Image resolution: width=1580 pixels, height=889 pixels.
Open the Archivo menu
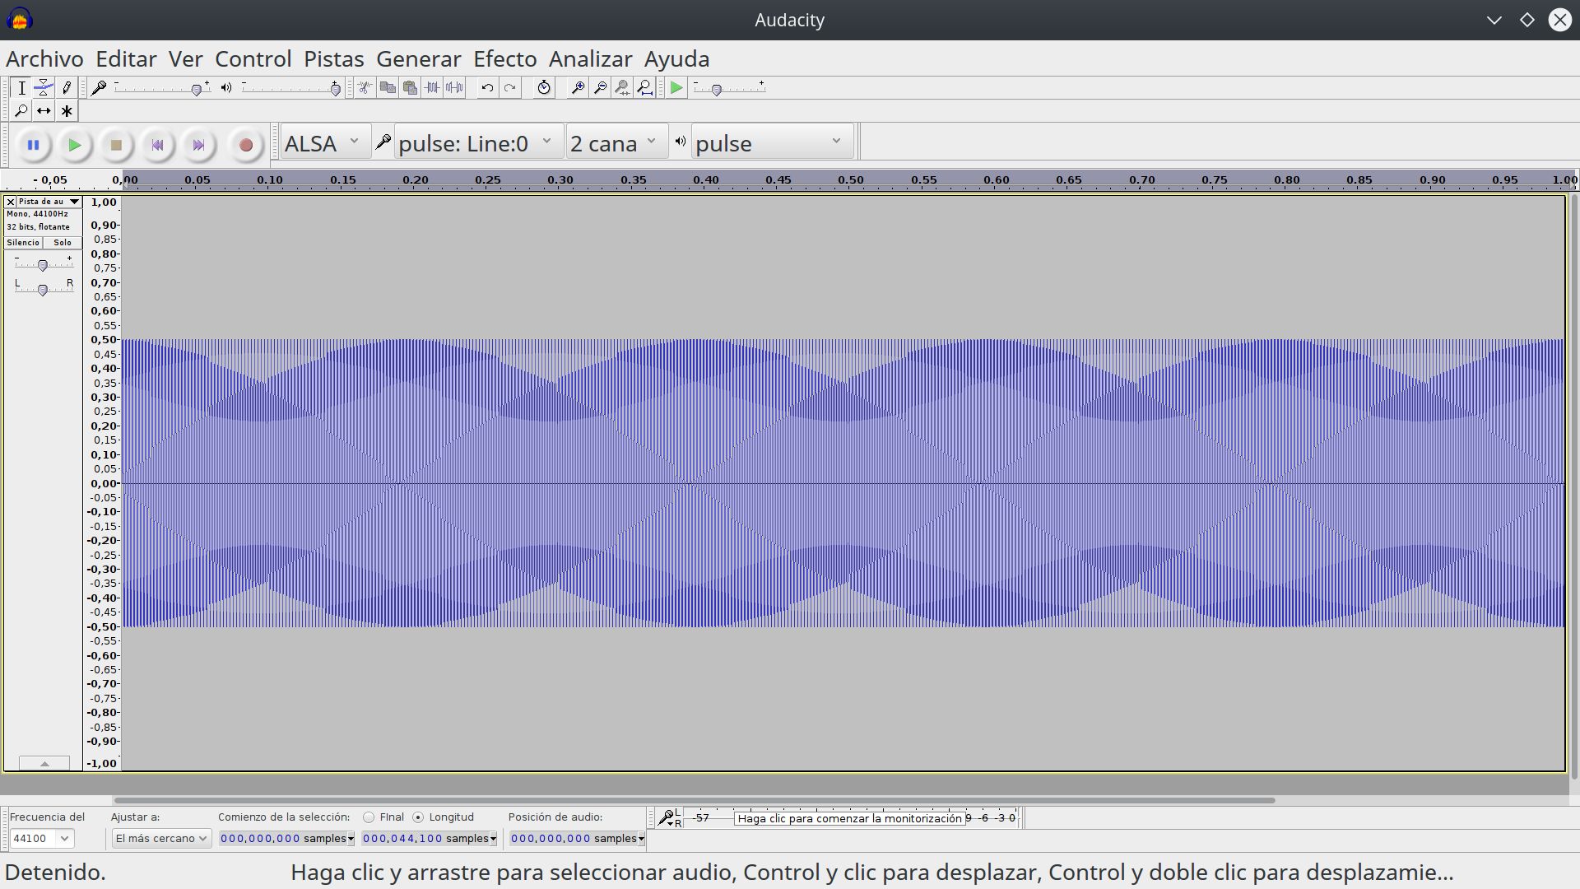click(44, 59)
